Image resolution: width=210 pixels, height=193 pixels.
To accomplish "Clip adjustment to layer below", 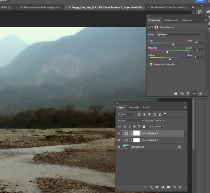I will tap(175, 94).
